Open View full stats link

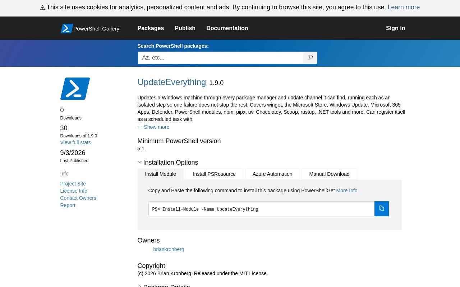[x=75, y=142]
